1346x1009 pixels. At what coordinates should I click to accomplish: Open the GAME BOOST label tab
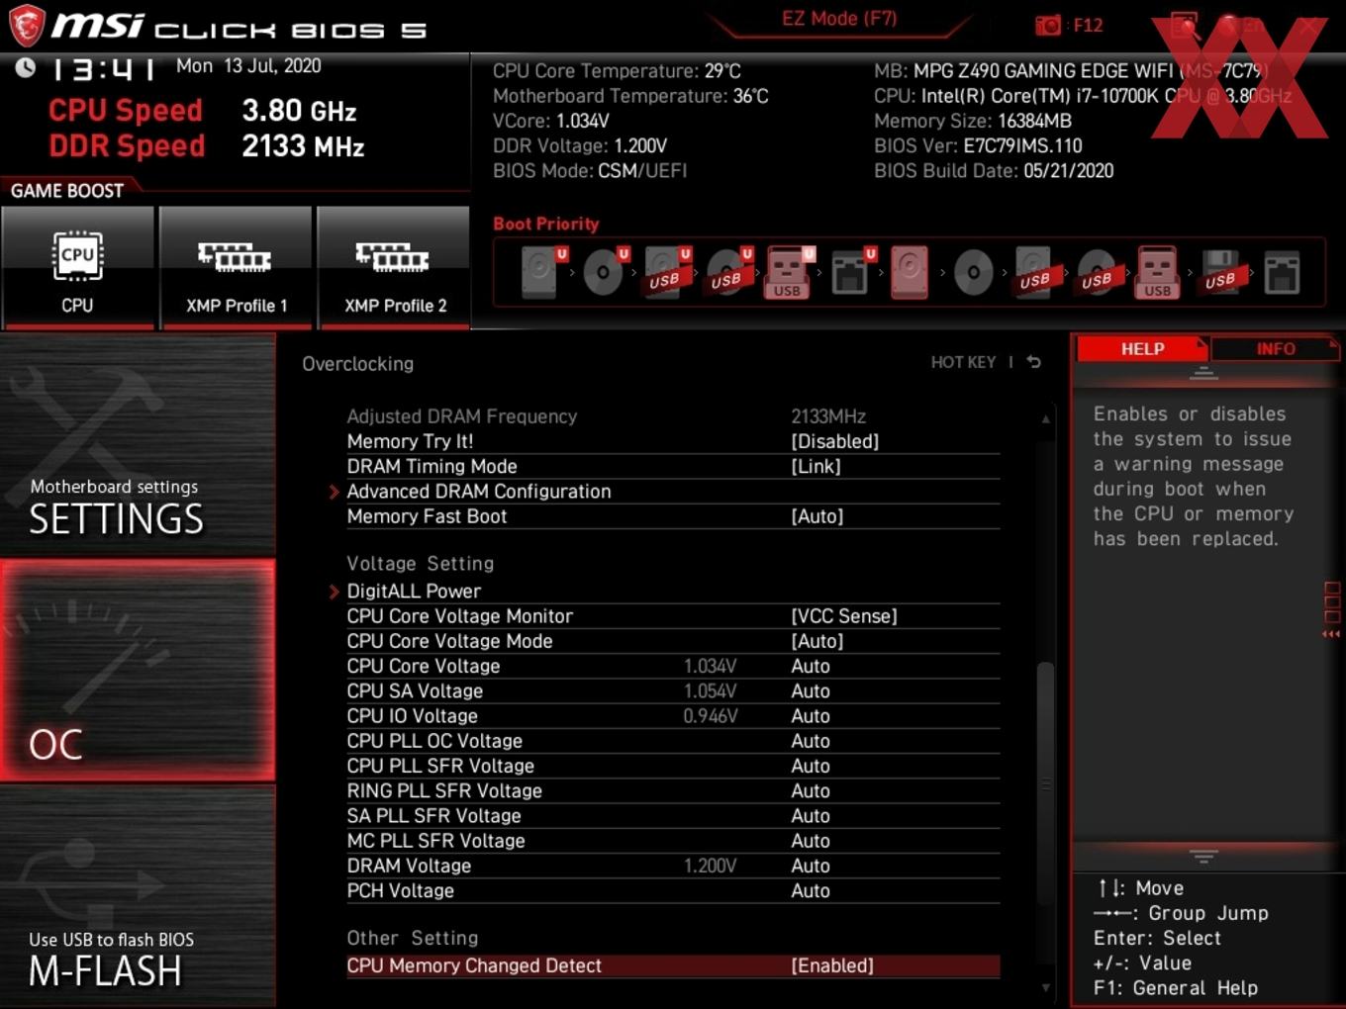67,191
